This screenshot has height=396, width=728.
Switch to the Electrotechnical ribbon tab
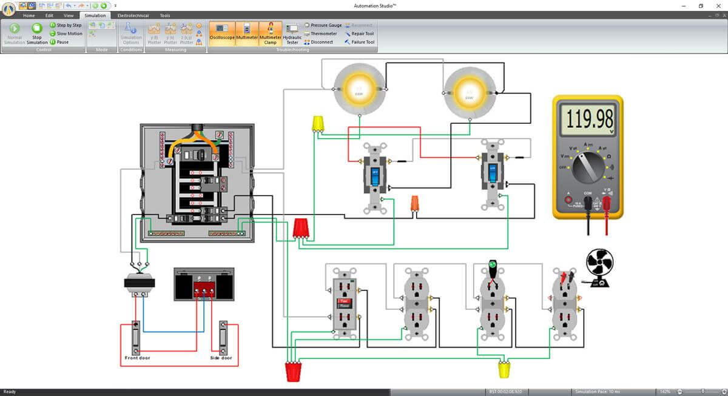133,15
